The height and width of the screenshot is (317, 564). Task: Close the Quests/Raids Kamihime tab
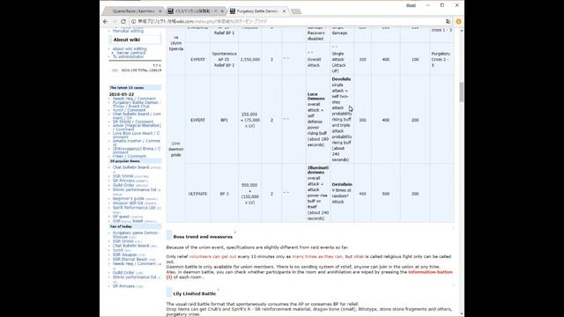pos(160,11)
